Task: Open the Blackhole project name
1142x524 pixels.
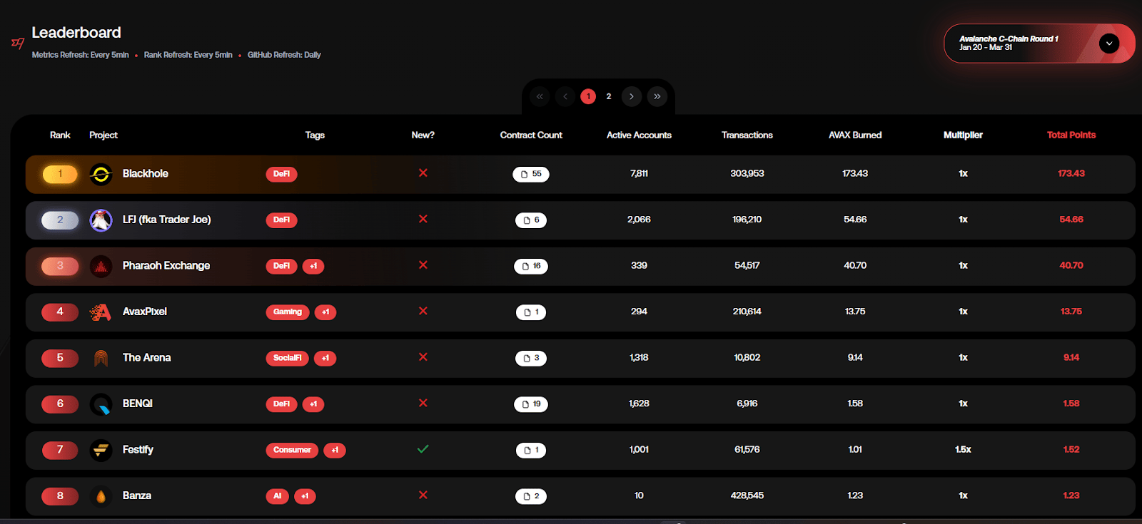Action: click(x=146, y=173)
